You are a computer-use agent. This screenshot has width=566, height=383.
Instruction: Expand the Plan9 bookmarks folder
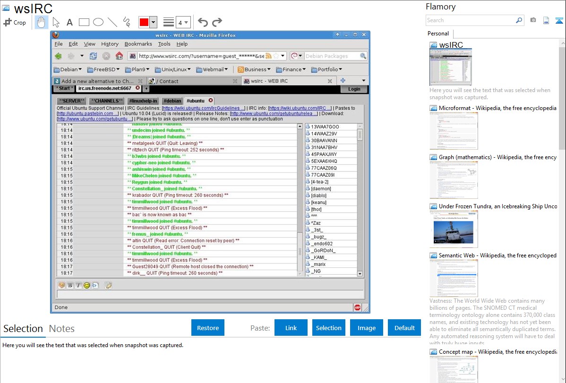[x=137, y=69]
